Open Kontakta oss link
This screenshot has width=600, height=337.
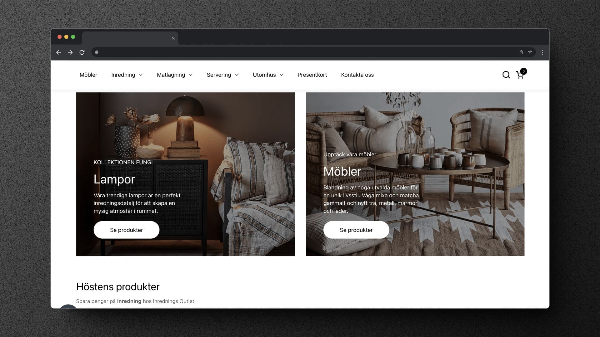tap(357, 75)
